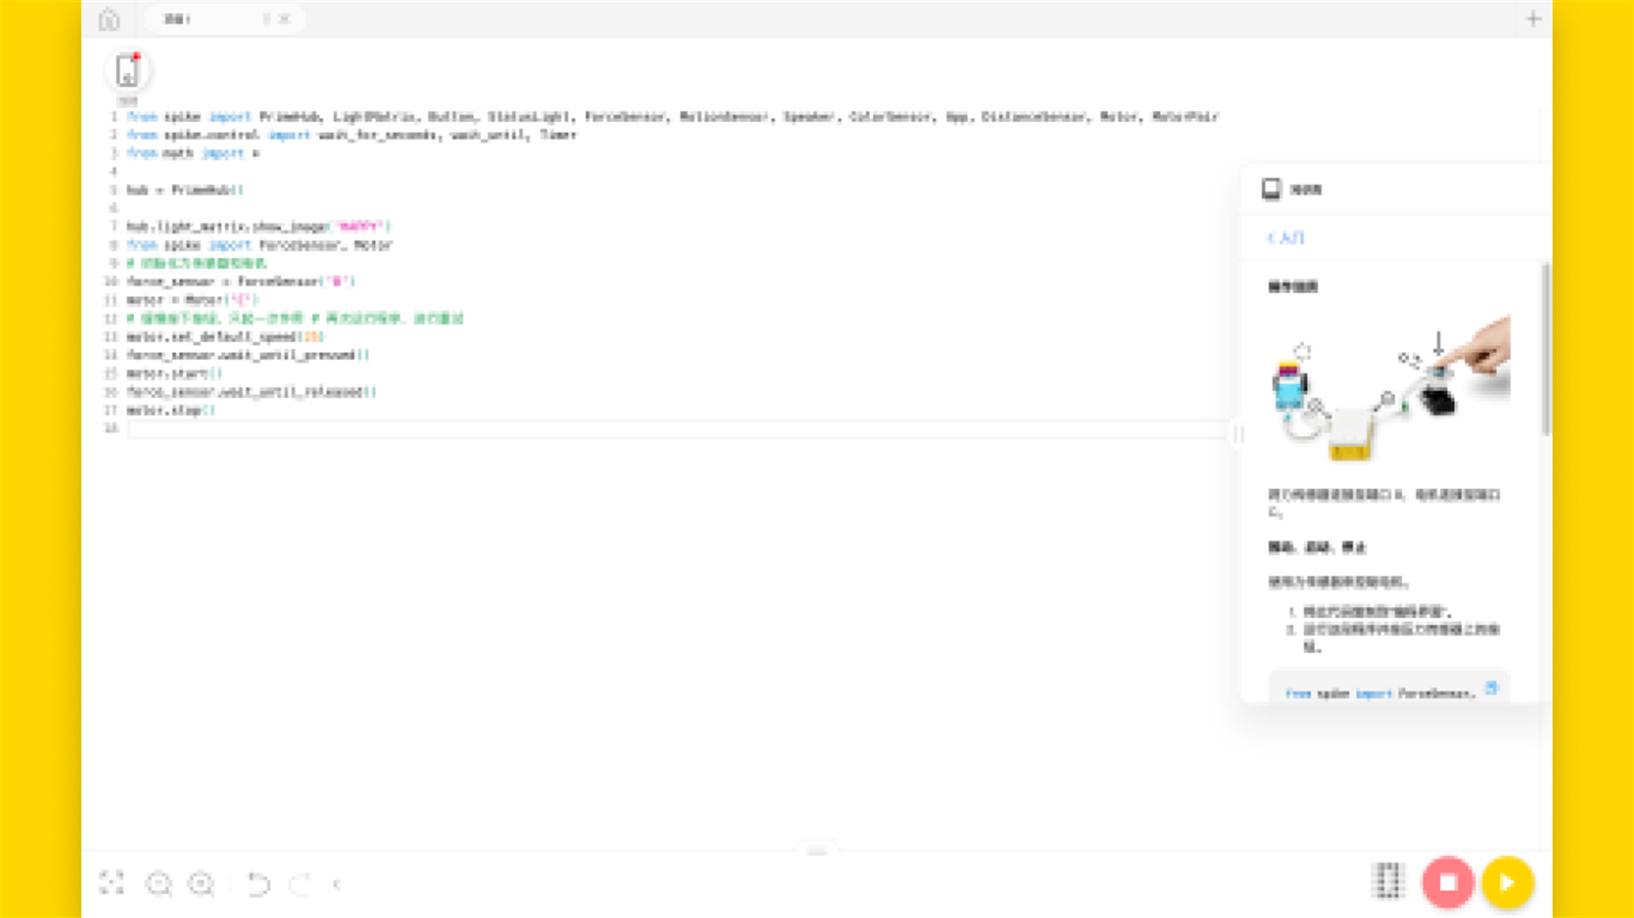Zoom in with the plus magnifier
Screen dimensions: 1634x918
202,883
